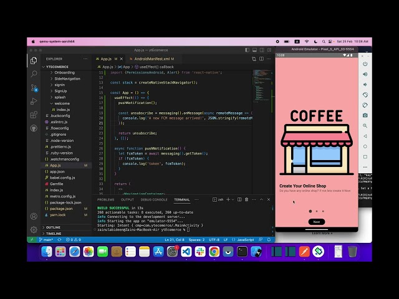
Task: Click the emulator volume down button
Action: pos(365,85)
